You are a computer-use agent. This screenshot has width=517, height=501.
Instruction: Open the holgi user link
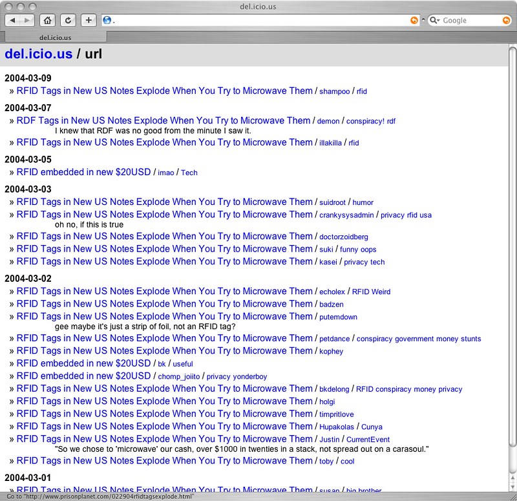(327, 401)
